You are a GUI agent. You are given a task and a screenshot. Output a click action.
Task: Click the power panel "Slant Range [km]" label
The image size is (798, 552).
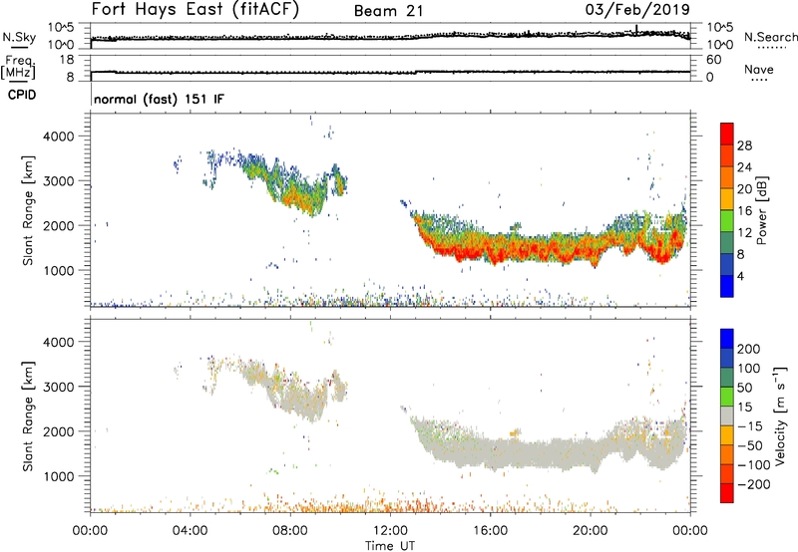pos(28,210)
